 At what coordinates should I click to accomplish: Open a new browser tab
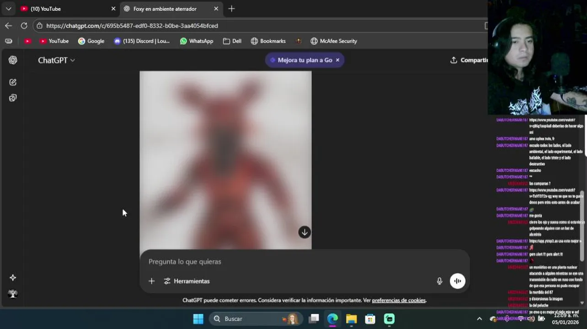click(231, 9)
